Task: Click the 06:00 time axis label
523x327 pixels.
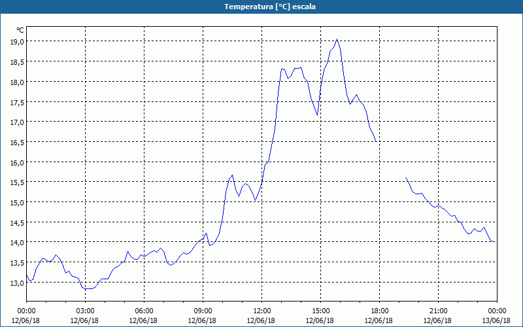Action: click(x=144, y=311)
